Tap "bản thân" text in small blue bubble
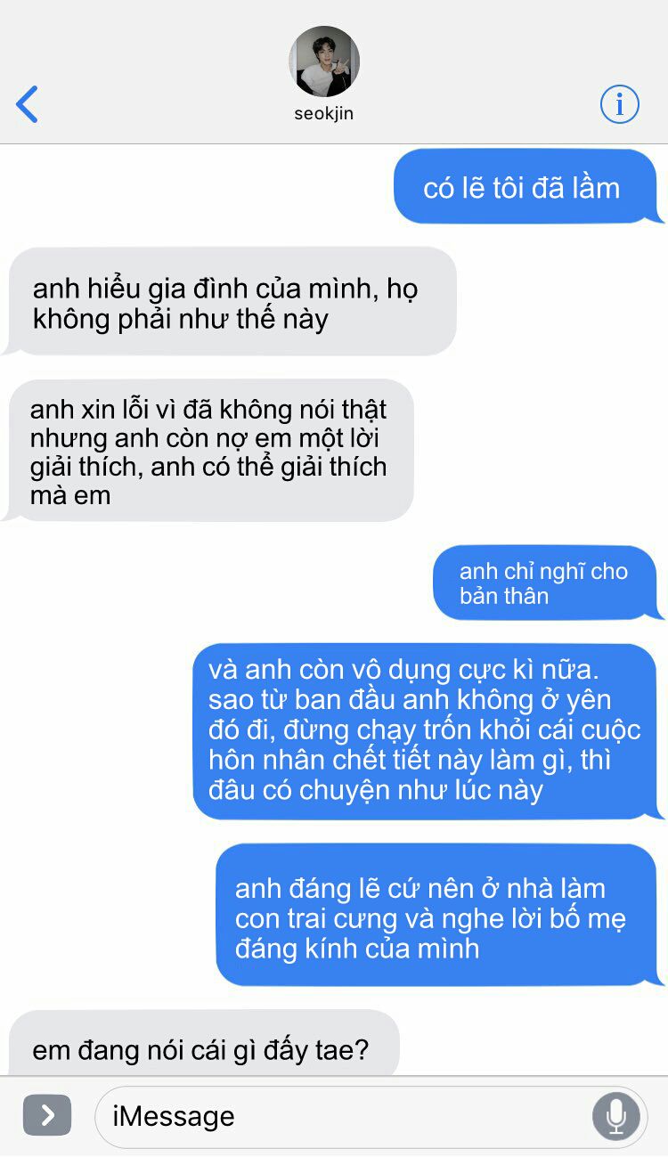 (504, 596)
